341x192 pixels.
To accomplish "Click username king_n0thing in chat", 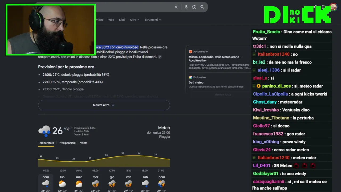I will 266,142.
